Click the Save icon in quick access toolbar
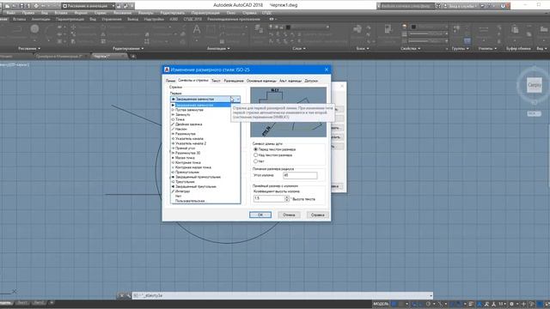Screen dimensions: 550x309 (x=21, y=6)
